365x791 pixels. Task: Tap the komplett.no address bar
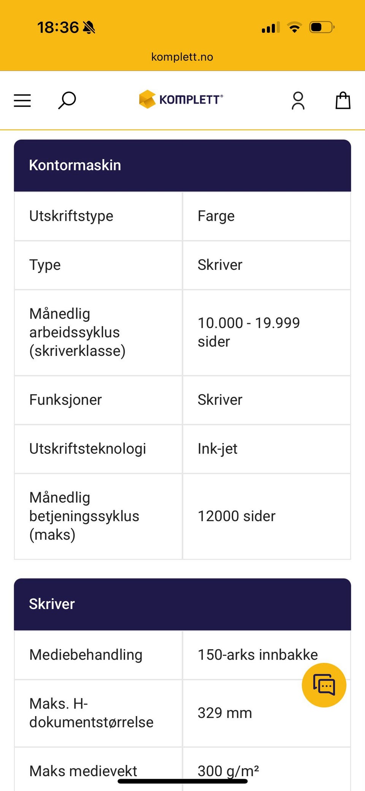point(182,57)
